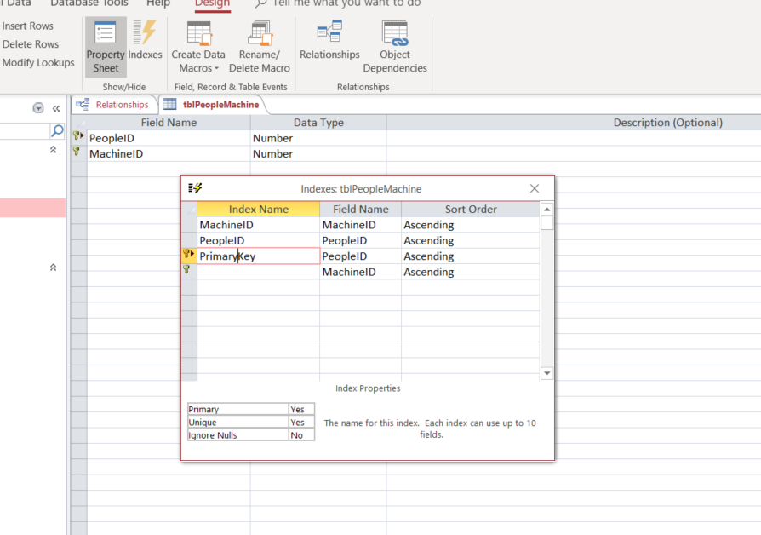
Task: Select the MachineID field name cell
Action: tap(169, 153)
